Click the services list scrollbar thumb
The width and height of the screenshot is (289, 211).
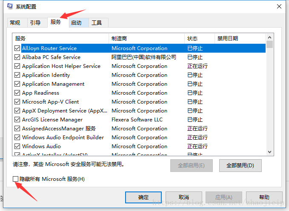click(270, 44)
